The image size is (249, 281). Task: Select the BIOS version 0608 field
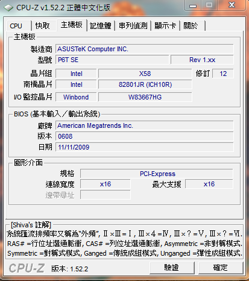pos(145,136)
